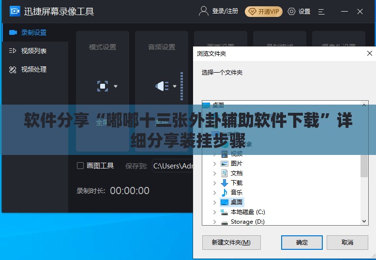Confirm with the 确定 button
This screenshot has width=376, height=260.
[301, 243]
